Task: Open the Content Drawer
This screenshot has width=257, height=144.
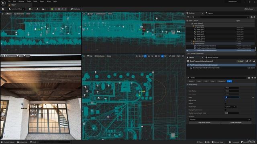Action: pyautogui.click(x=8, y=142)
